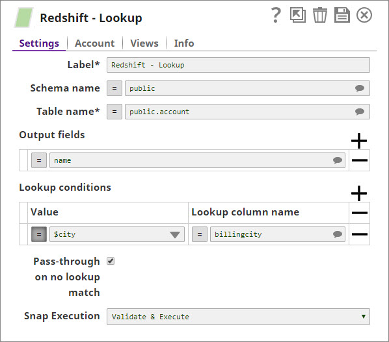Open suggestions bubble for Schema name
The width and height of the screenshot is (389, 342).
coord(360,88)
